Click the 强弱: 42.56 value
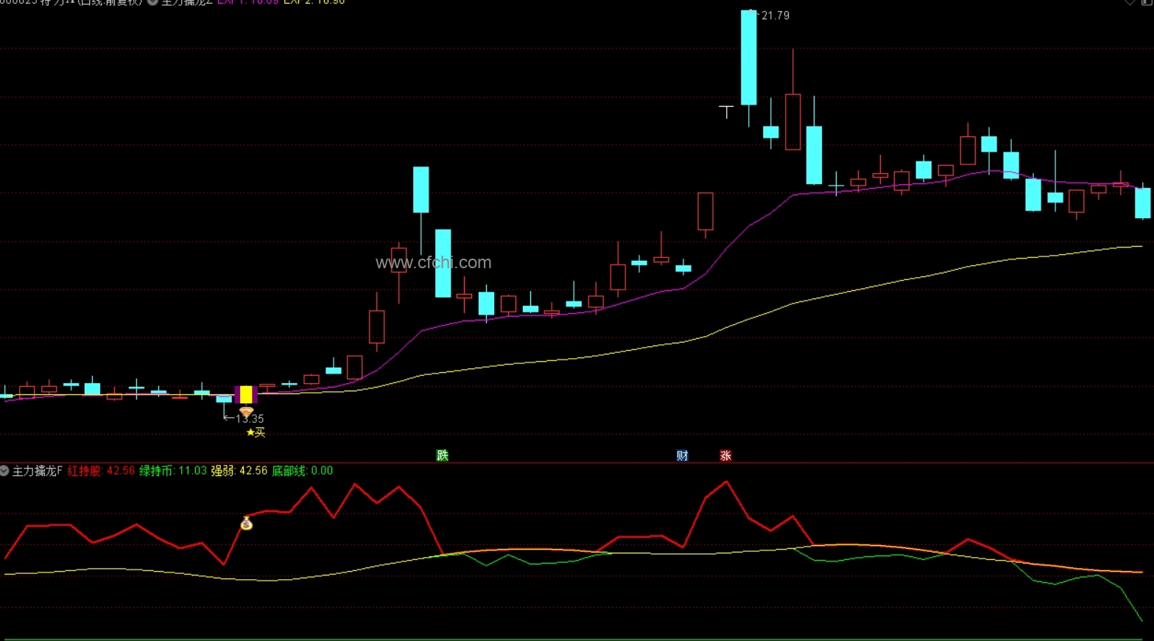 (x=239, y=471)
